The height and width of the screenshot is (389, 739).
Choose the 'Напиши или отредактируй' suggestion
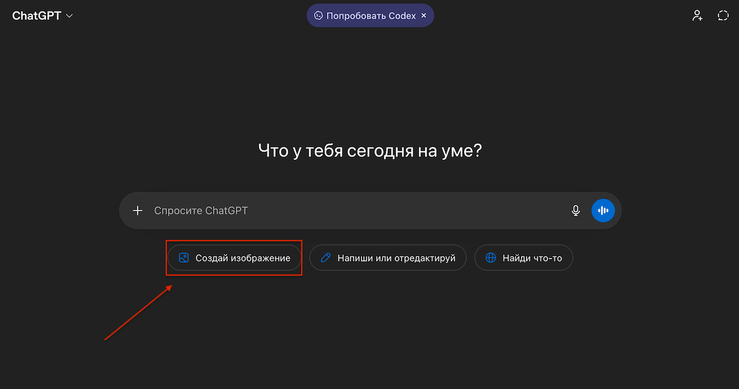[387, 258]
